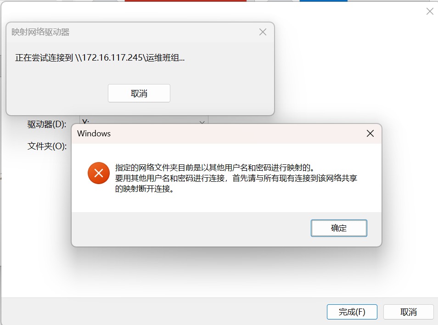
Task: Close the main map network drive window
Action: 430,11
